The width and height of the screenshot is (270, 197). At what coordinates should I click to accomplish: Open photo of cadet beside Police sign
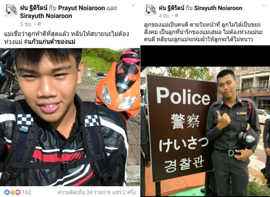point(205,132)
